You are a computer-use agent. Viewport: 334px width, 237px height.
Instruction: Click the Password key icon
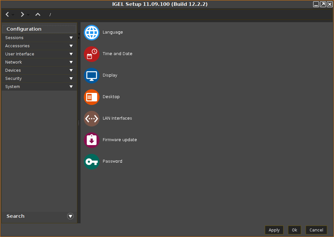pyautogui.click(x=92, y=162)
